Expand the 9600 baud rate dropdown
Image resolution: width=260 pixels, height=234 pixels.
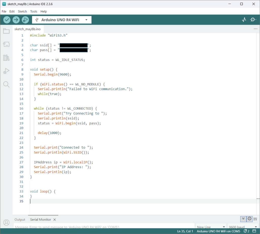243,227
